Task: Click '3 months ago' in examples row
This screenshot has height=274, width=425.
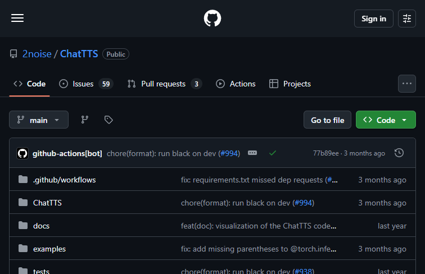Action: pos(382,249)
